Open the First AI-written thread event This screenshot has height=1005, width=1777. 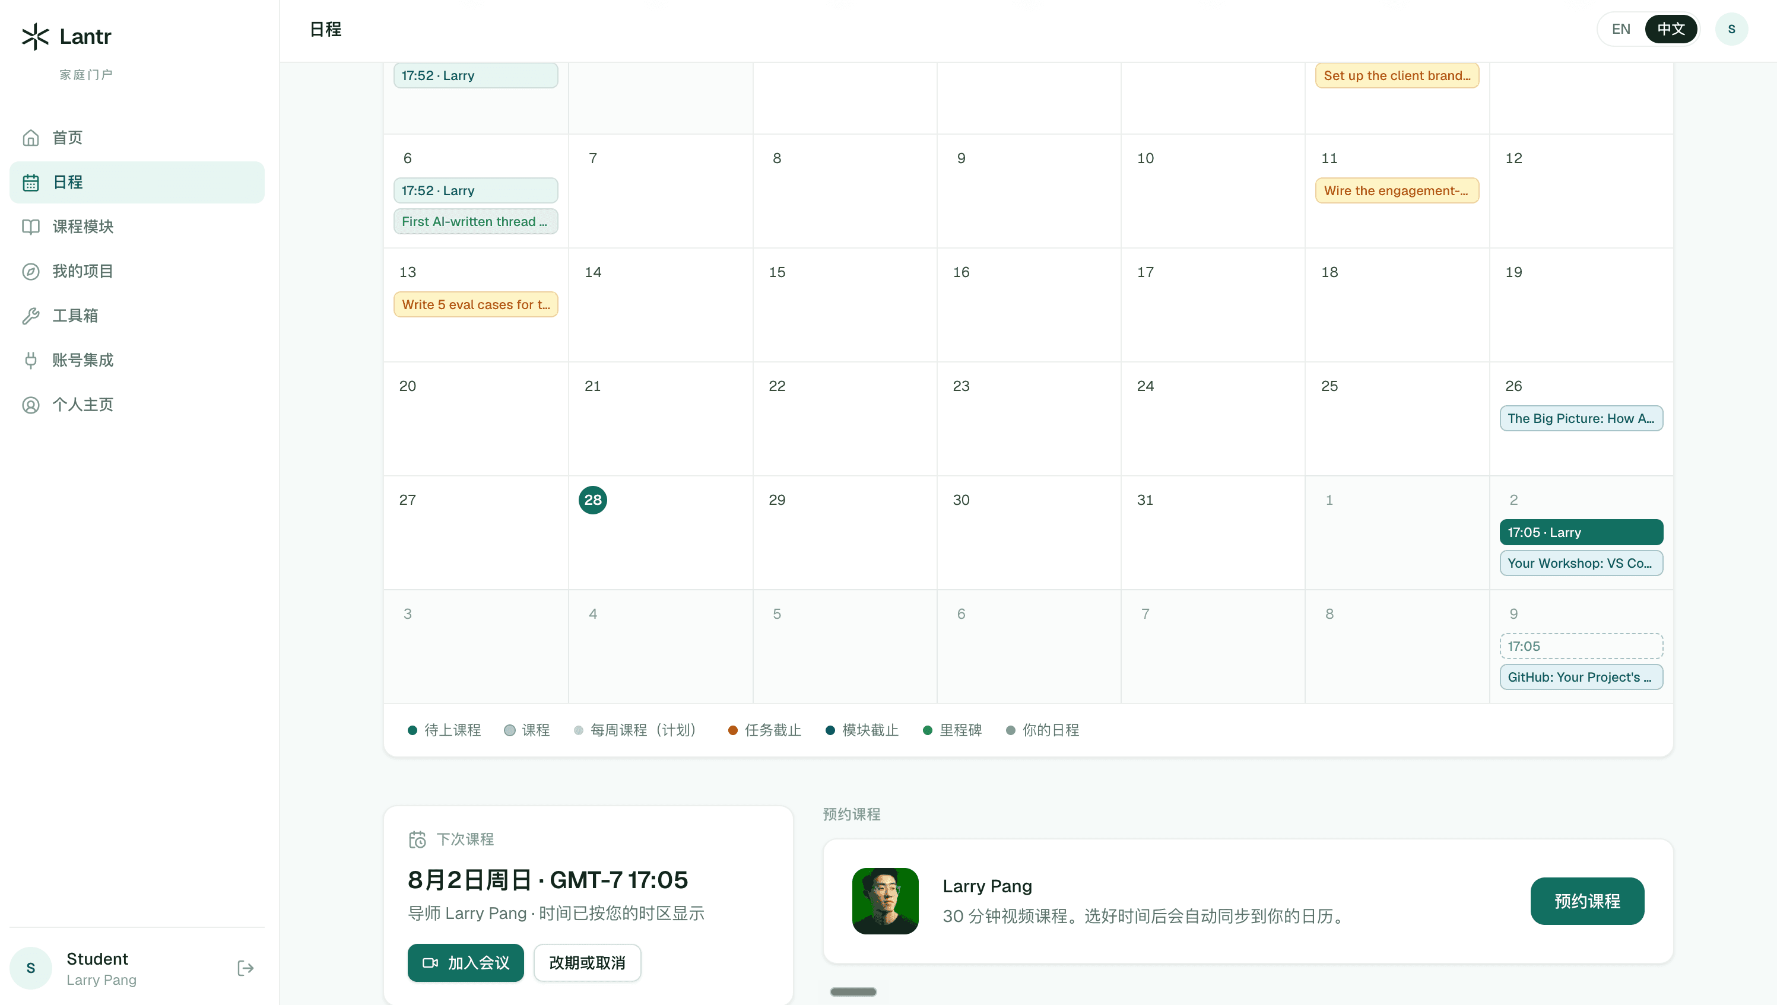tap(475, 221)
